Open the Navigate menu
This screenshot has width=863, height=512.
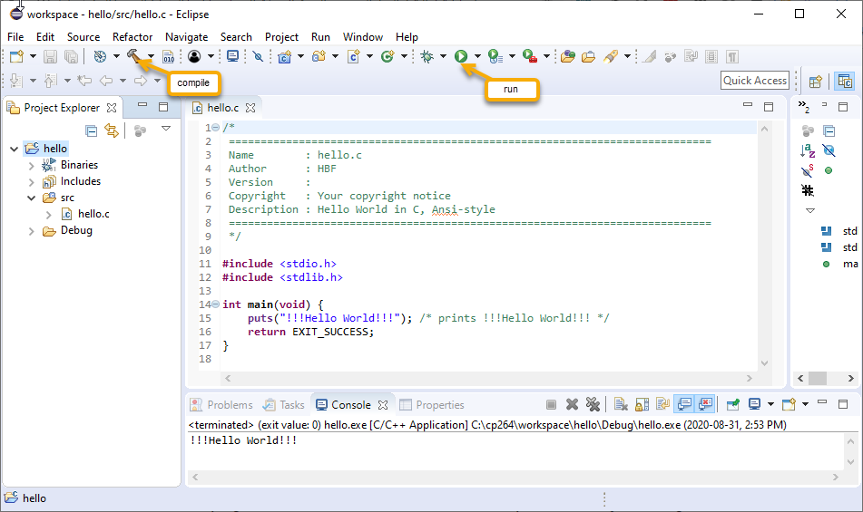[x=187, y=37]
